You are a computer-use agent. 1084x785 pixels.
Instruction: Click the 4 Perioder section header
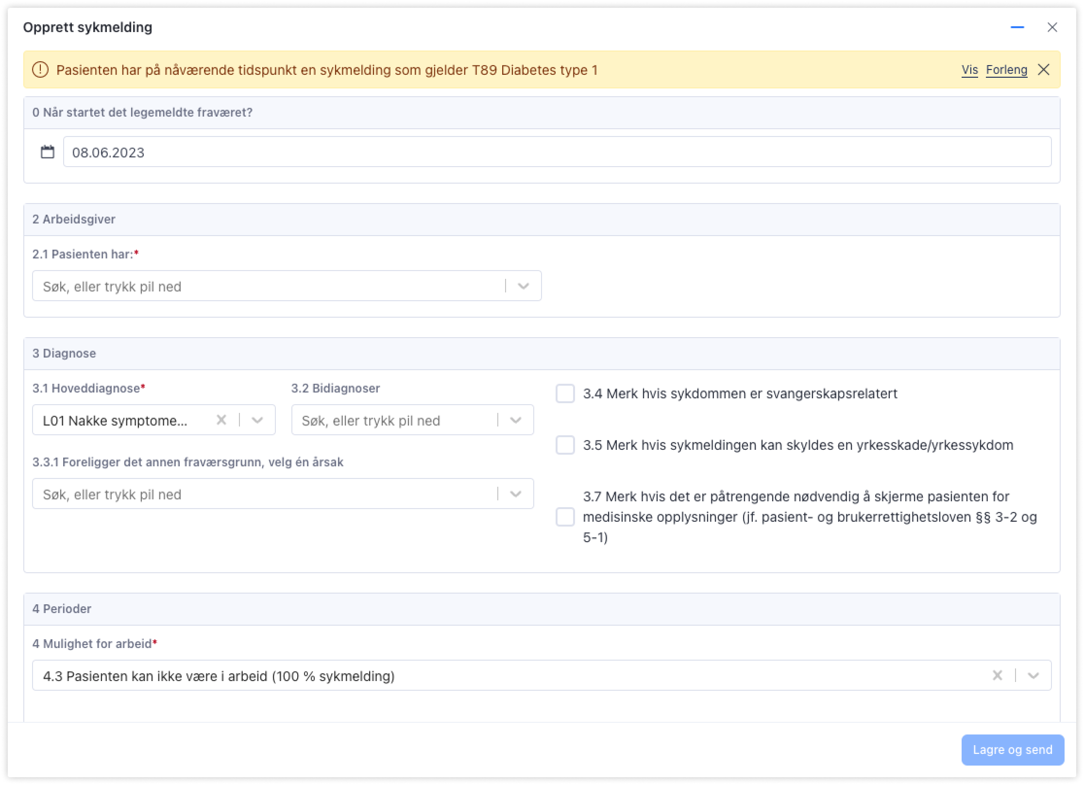point(542,609)
